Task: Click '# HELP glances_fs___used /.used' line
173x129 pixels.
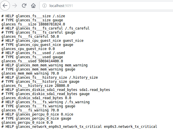Action: pos(33,53)
